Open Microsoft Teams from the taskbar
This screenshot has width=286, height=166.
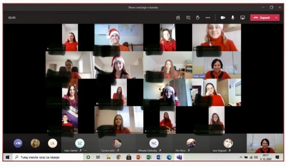tap(179, 157)
